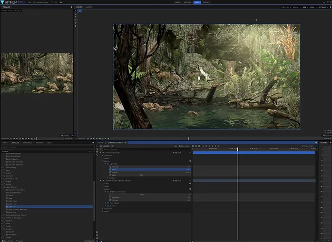Switch to the Project screen tab
This screenshot has height=242, width=332.
(x=188, y=2)
